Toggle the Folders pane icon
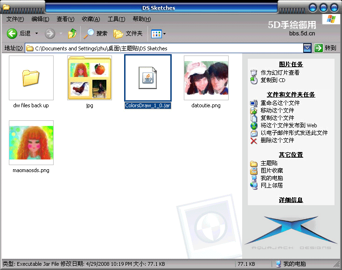Image resolution: width=342 pixels, height=270 pixels. [118, 34]
